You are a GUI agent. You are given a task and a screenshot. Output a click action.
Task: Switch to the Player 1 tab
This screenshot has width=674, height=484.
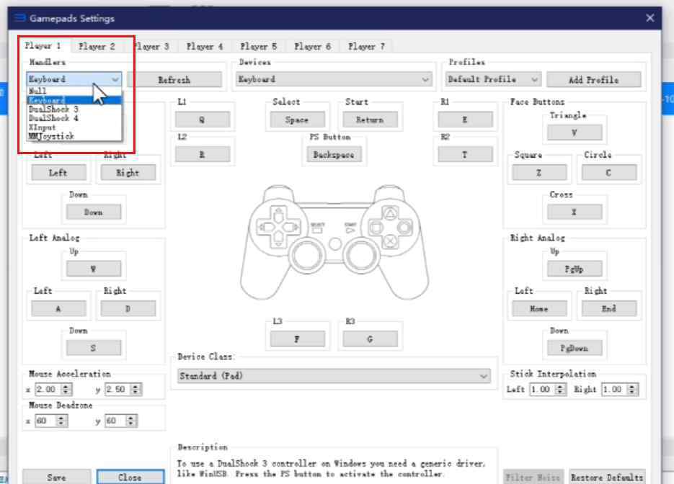click(x=43, y=45)
